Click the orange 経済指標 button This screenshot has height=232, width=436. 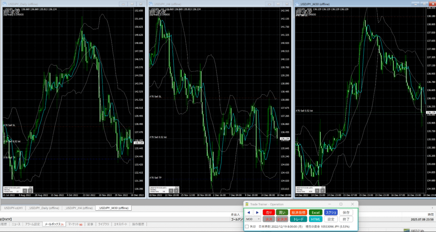point(298,212)
